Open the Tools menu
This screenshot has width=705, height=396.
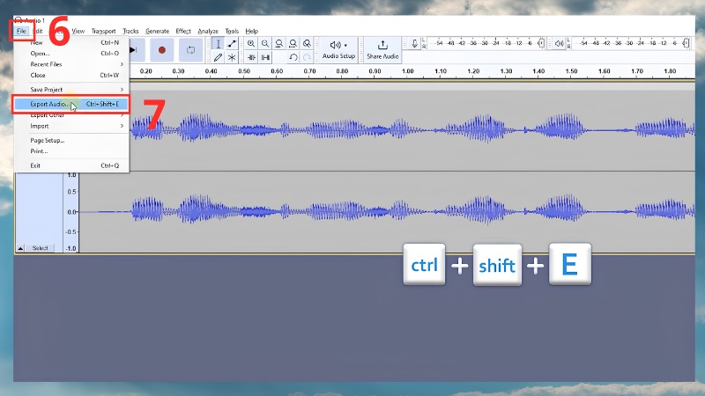tap(232, 31)
